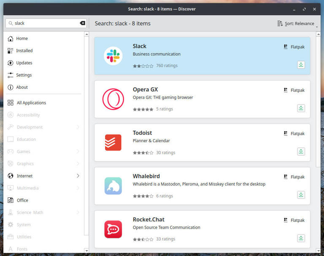Click the Todoist red app icon
Viewport: 324px width, 256px height.
(x=113, y=143)
